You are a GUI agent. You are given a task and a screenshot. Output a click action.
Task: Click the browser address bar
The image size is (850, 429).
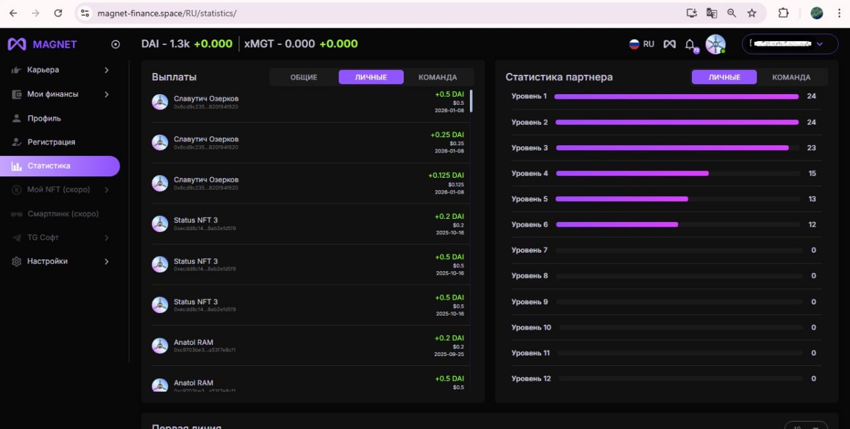coord(385,13)
